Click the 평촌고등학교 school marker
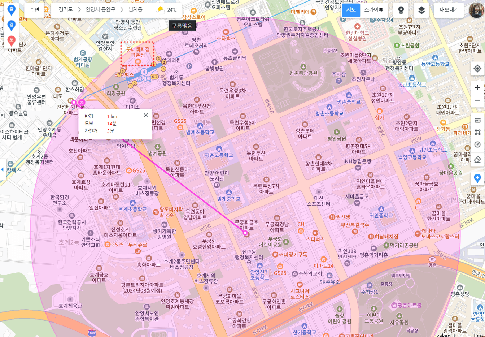This screenshot has width=485, height=337. [219, 149]
